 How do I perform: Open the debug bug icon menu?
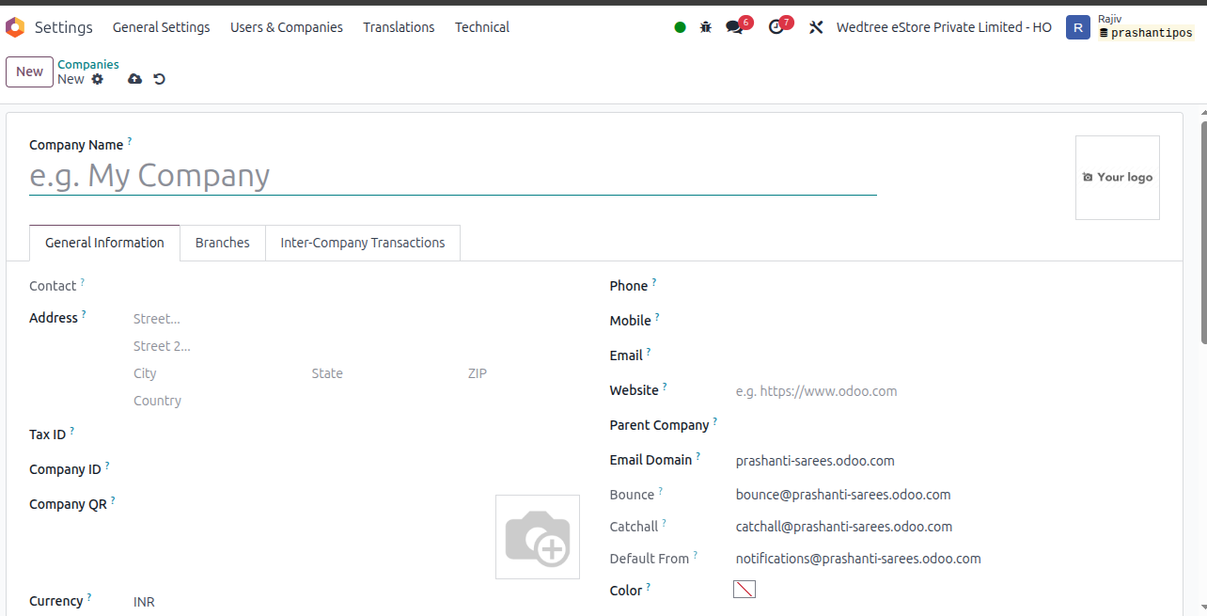click(706, 27)
